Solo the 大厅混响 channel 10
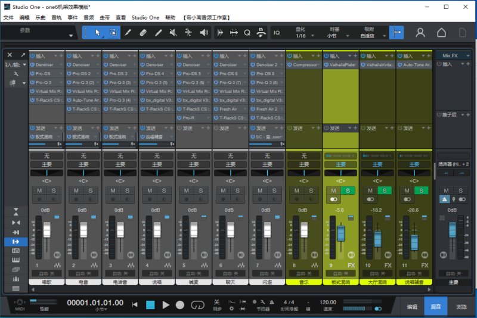 tap(385, 191)
